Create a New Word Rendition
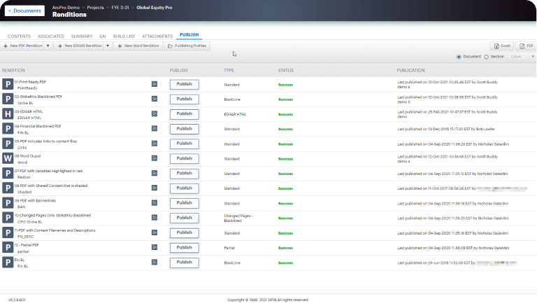This screenshot has height=306, width=537. click(x=138, y=46)
